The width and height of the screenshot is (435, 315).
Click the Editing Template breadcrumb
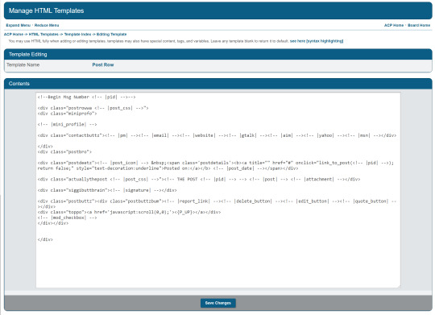click(x=111, y=35)
